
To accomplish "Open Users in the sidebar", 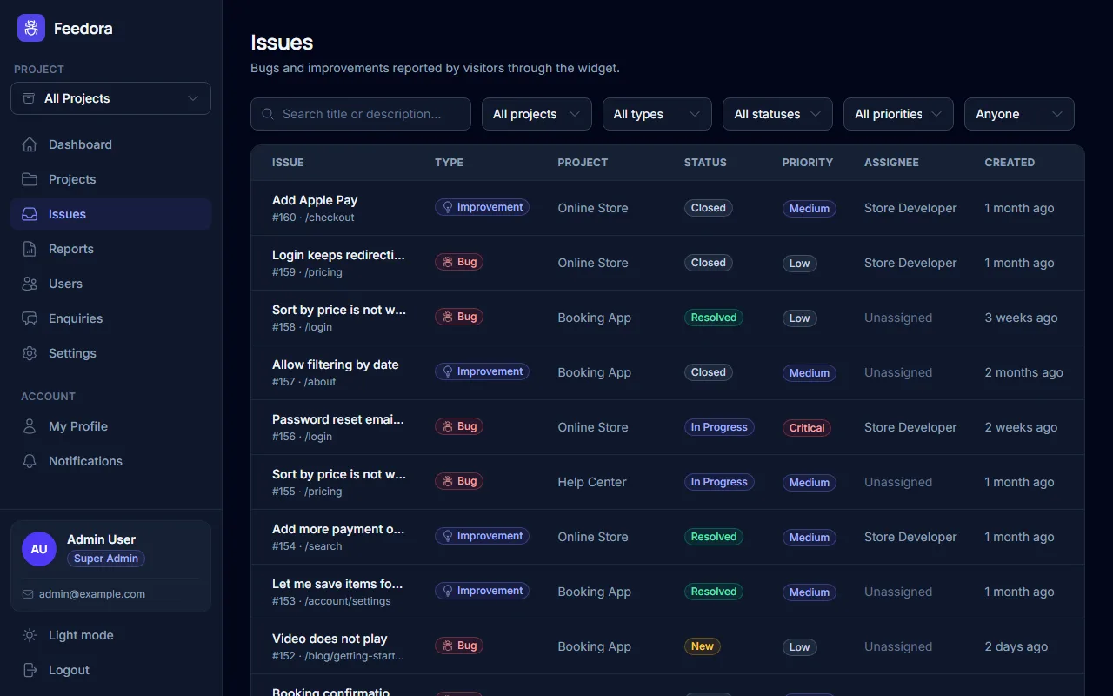I will tap(110, 284).
